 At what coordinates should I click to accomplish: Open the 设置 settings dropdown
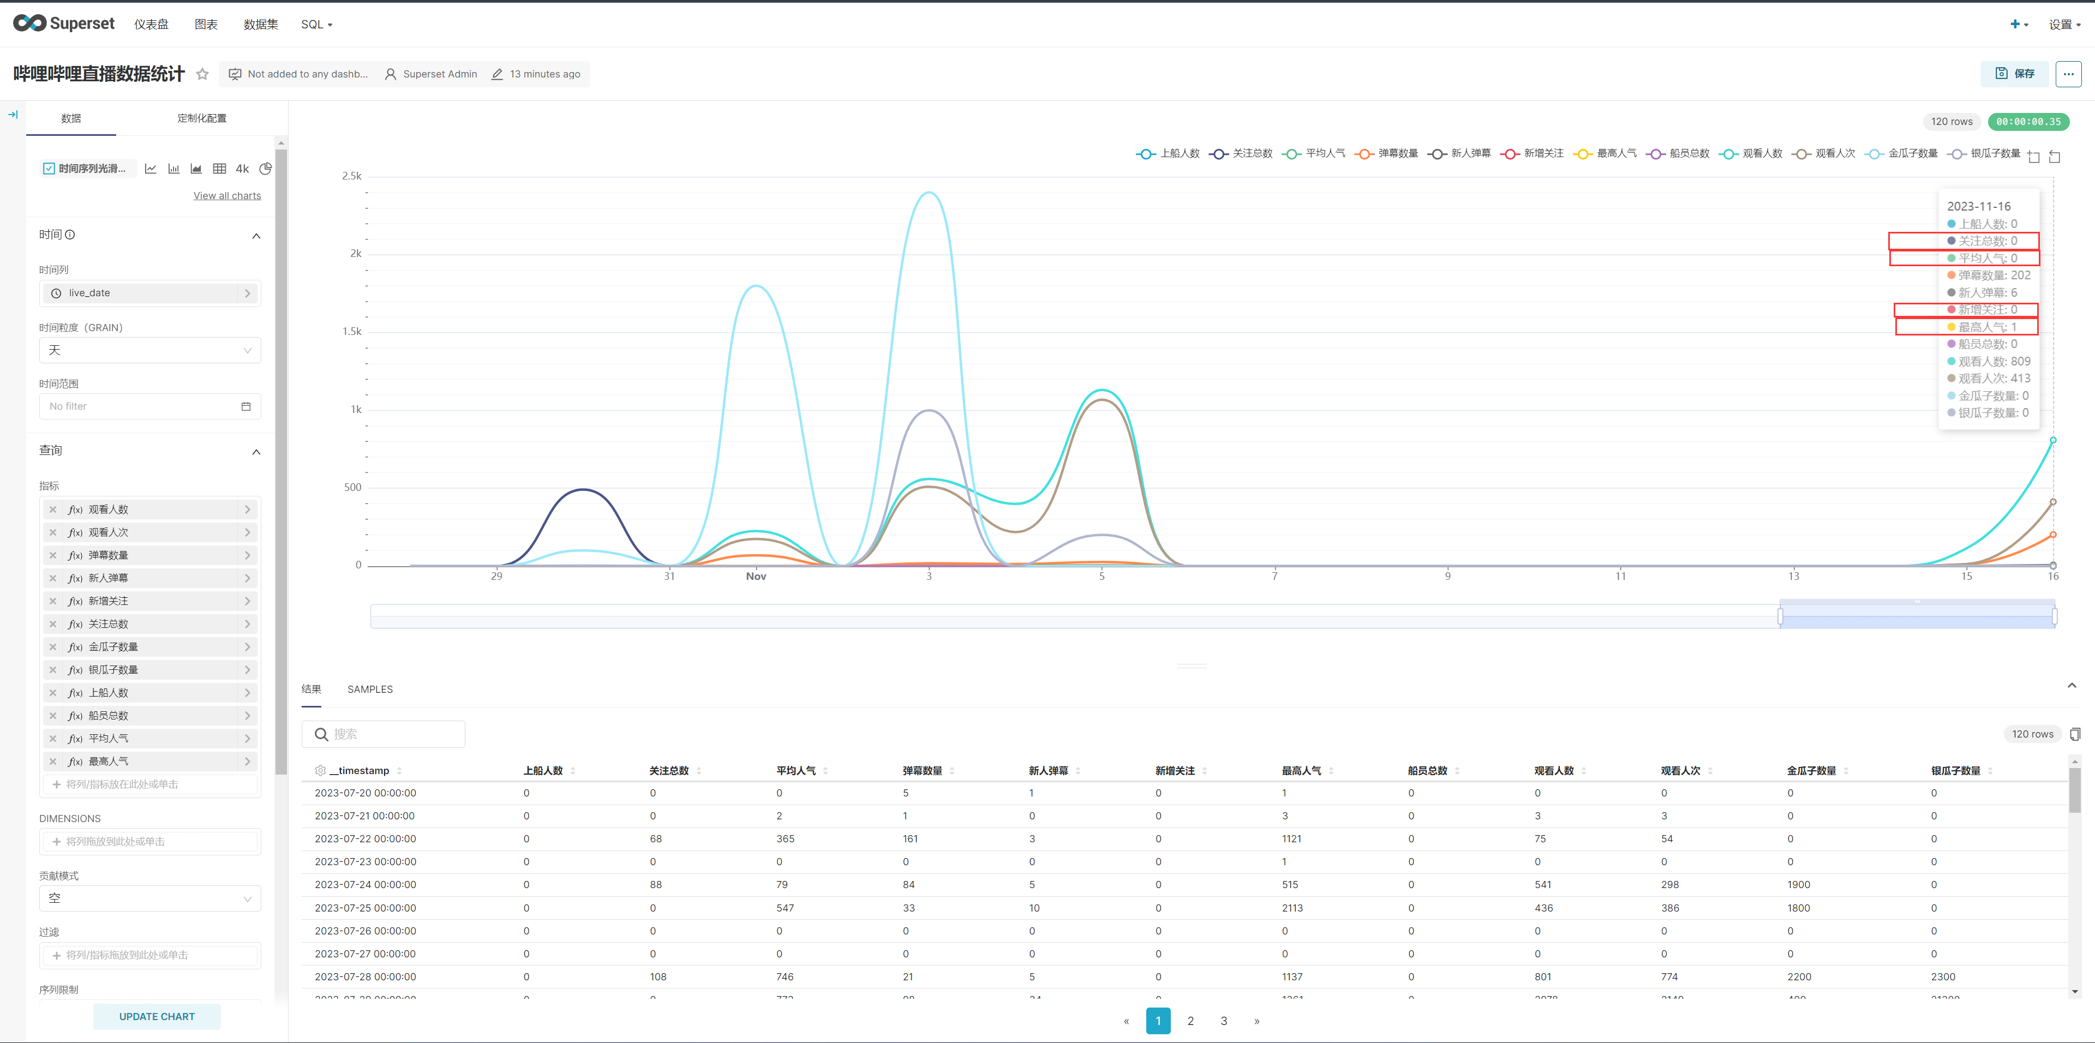click(2064, 25)
